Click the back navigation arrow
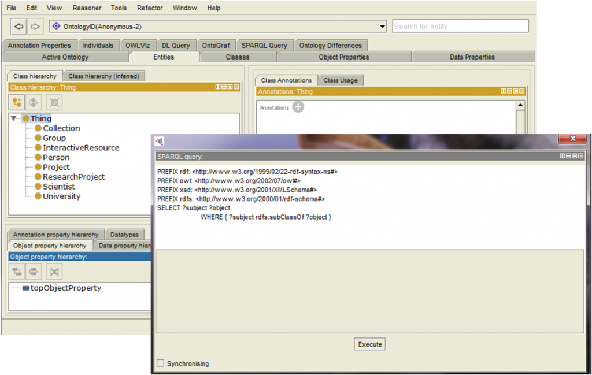Image resolution: width=592 pixels, height=375 pixels. [19, 27]
